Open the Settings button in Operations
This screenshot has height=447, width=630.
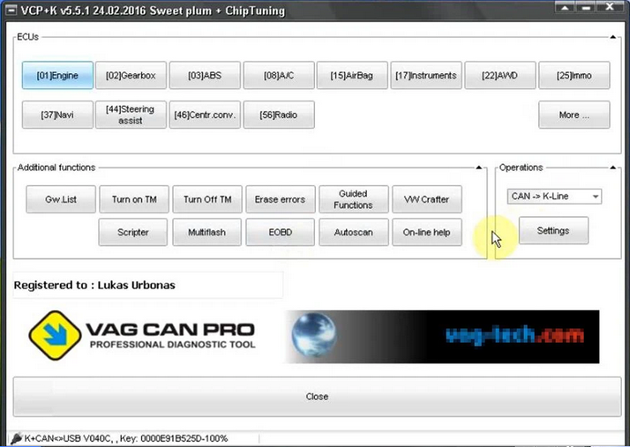tap(553, 231)
